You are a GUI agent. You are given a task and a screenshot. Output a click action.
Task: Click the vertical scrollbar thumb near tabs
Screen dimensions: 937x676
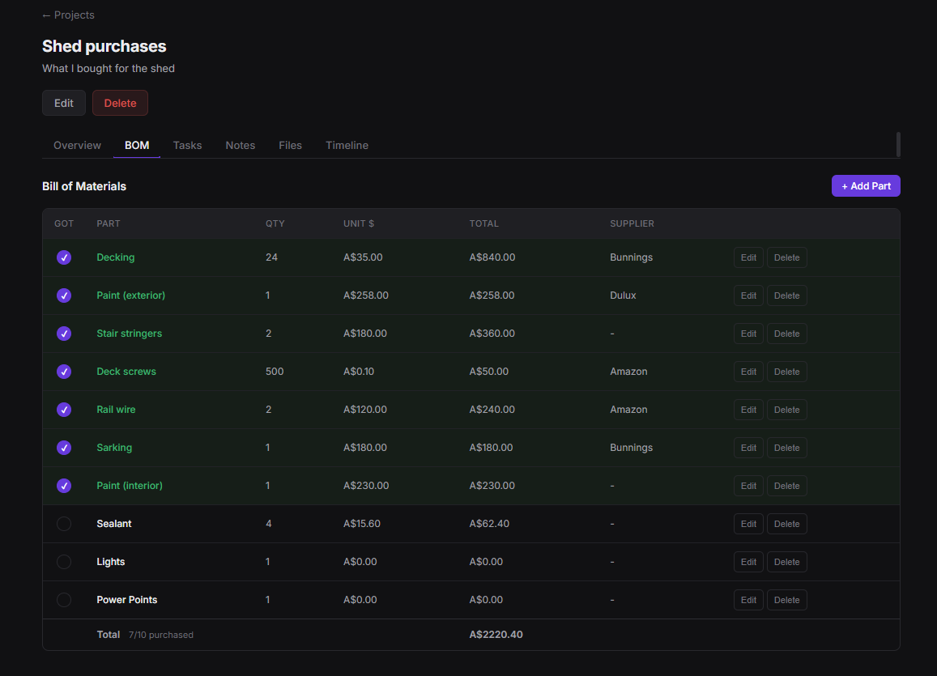pyautogui.click(x=898, y=144)
